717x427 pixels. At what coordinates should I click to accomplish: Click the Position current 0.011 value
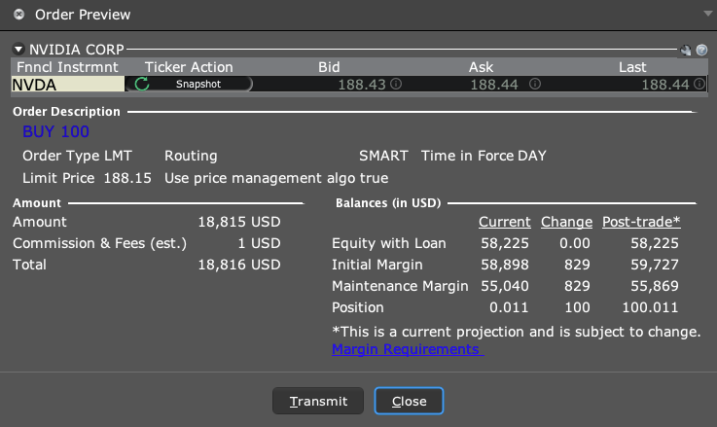coord(509,307)
